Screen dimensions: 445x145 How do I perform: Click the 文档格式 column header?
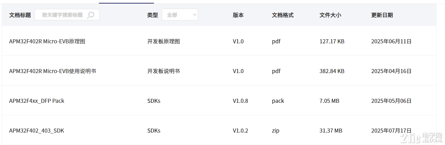pyautogui.click(x=283, y=15)
